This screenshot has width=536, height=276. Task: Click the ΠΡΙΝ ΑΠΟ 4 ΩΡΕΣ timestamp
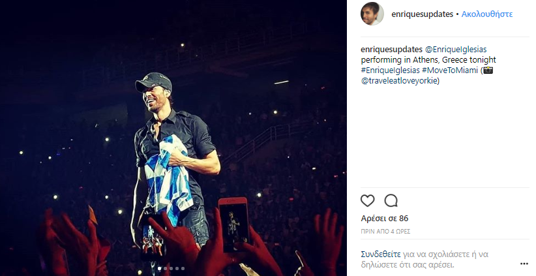pos(385,232)
